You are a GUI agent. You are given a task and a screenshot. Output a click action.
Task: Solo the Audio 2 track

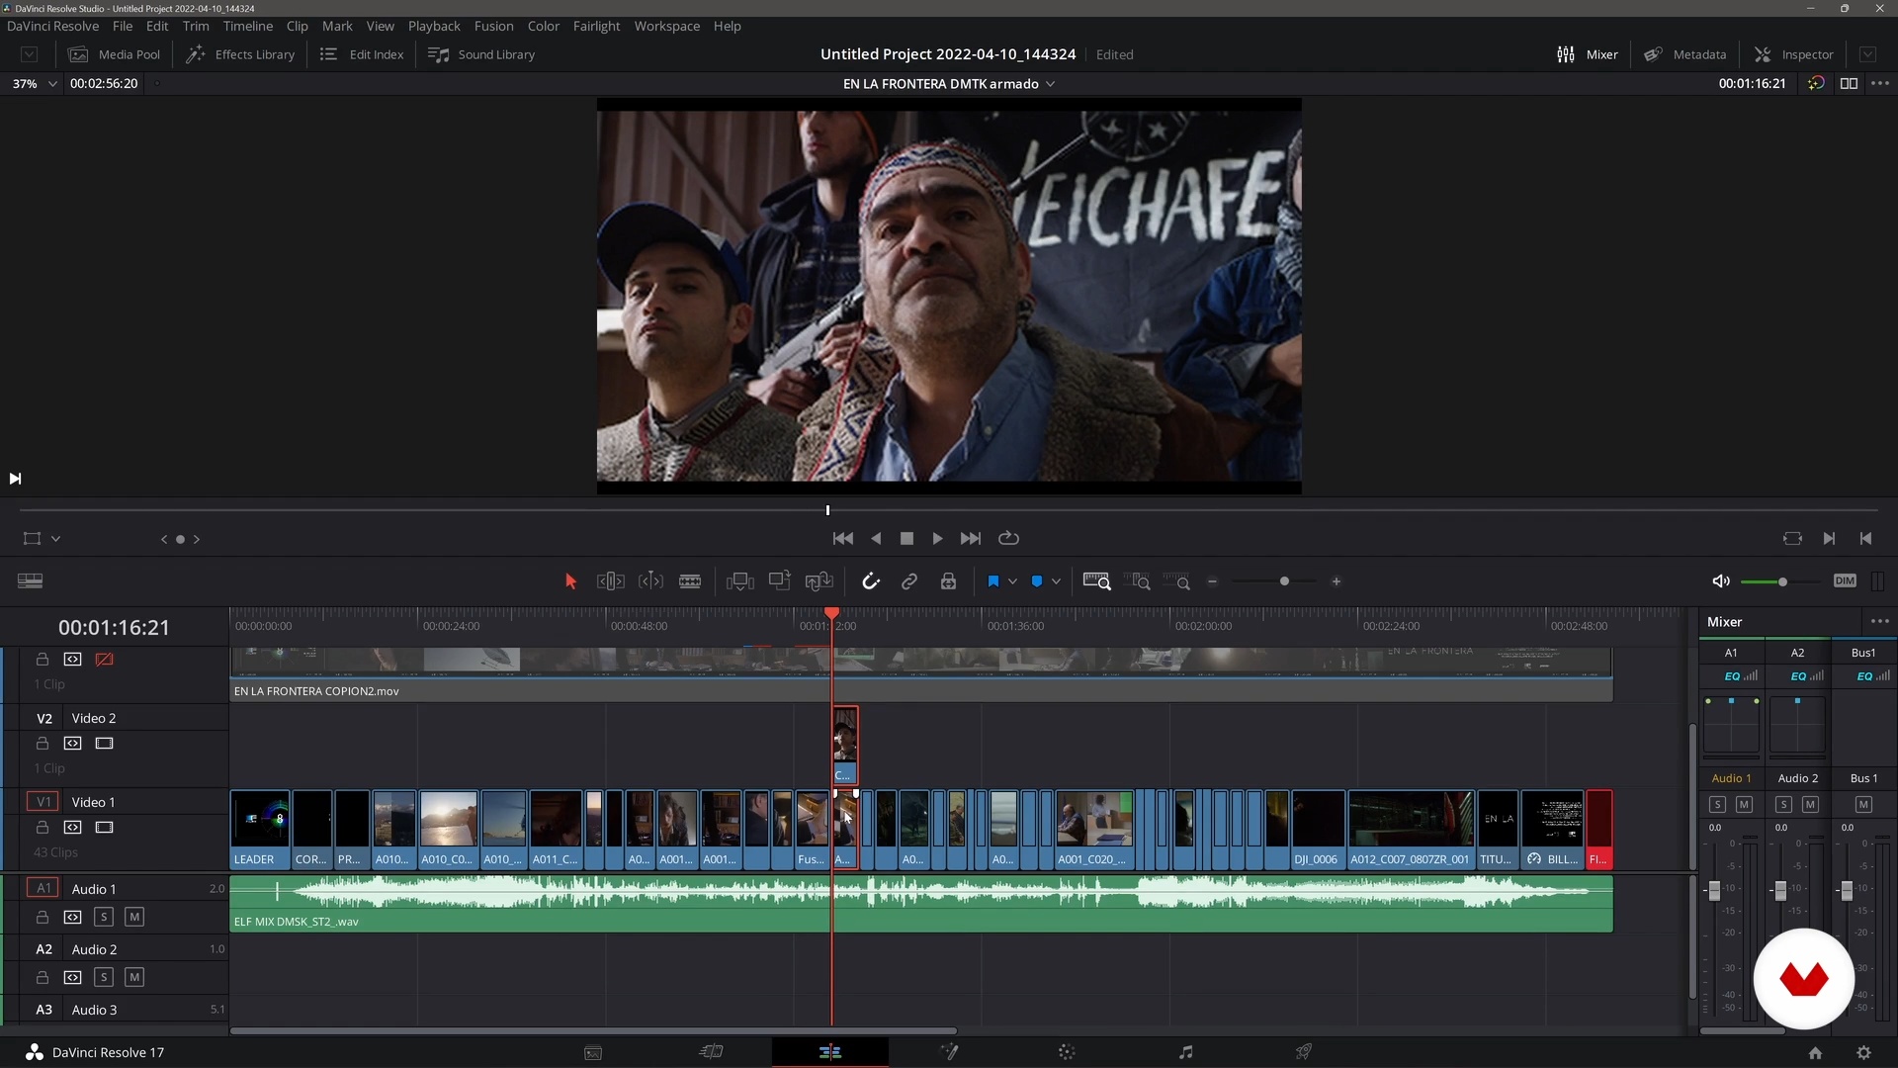103,977
